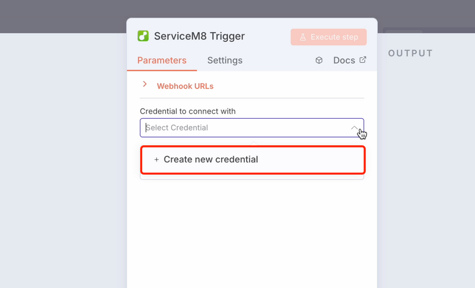Screen dimensions: 475x288
Task: Click the empty white area below dropdown
Action: (252, 233)
